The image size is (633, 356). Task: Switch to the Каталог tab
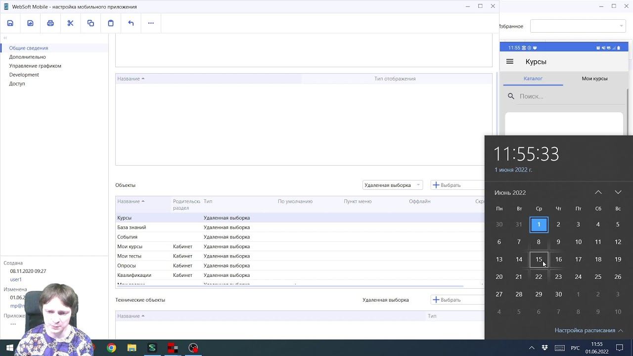(533, 79)
